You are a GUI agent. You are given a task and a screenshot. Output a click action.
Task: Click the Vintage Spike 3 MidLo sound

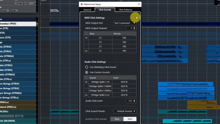pyautogui.click(x=100, y=91)
